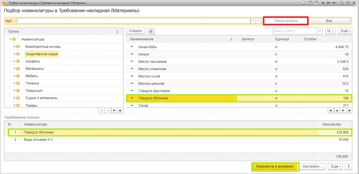359x174 pixels.
Task: Click the M- memory subtract button
Action: pos(334,3)
